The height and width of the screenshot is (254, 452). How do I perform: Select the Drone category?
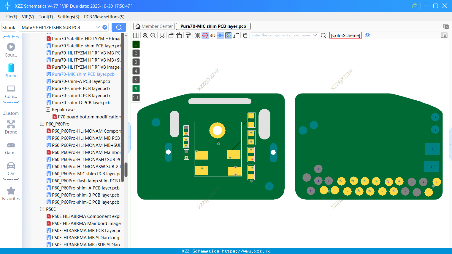click(11, 127)
